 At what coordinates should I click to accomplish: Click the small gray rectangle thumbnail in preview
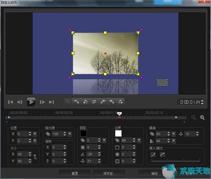(163, 82)
